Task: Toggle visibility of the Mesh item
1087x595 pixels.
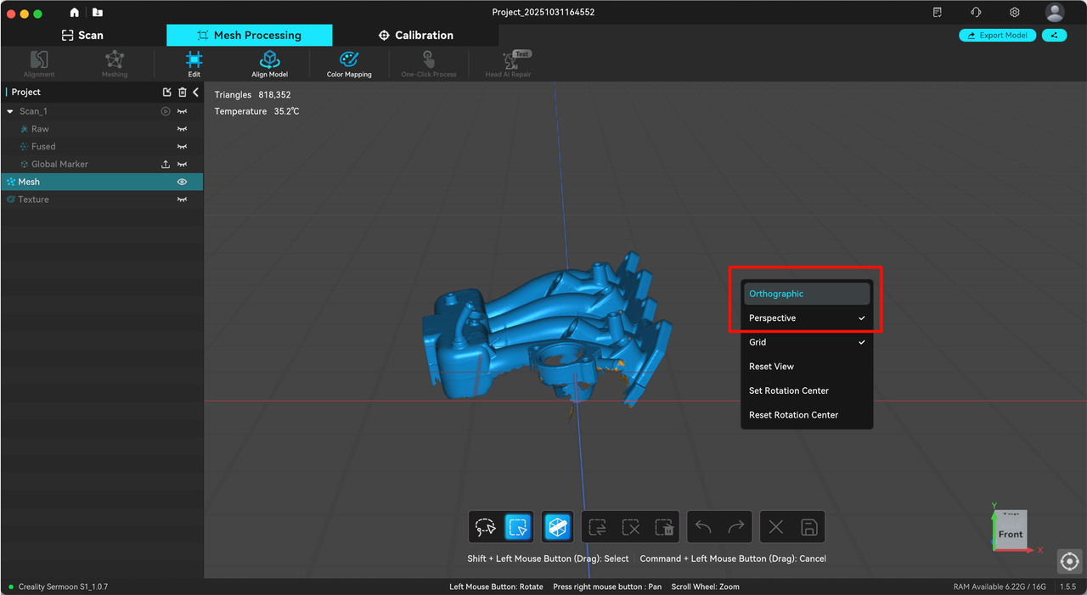Action: tap(182, 181)
